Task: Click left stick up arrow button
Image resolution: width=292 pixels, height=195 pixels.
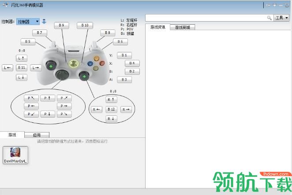Action: pos(22,58)
